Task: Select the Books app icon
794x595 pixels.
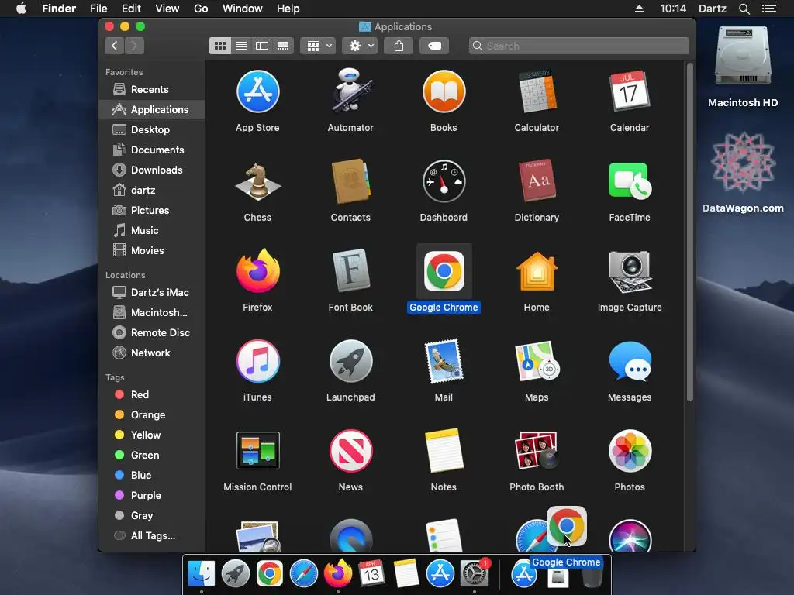Action: [x=444, y=91]
